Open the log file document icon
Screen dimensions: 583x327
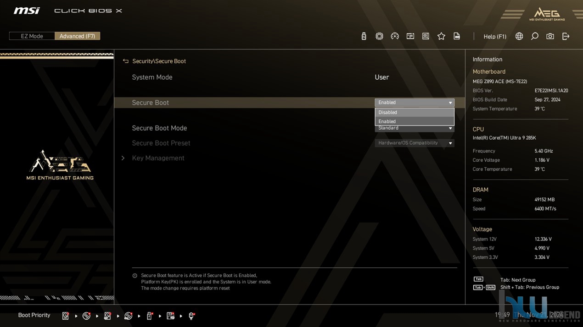pos(457,36)
